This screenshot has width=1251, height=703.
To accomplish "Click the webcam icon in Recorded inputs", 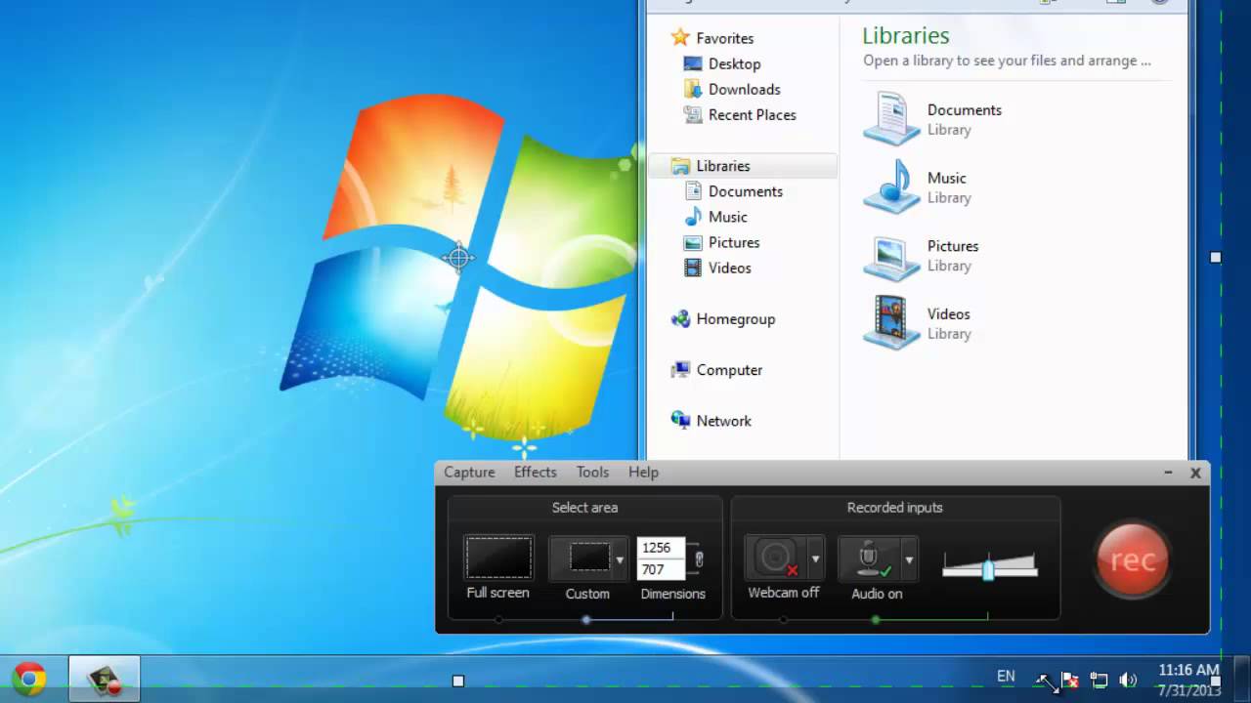I will click(777, 557).
